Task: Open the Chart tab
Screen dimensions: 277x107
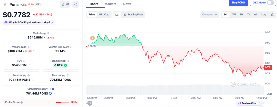Action: tap(94, 4)
